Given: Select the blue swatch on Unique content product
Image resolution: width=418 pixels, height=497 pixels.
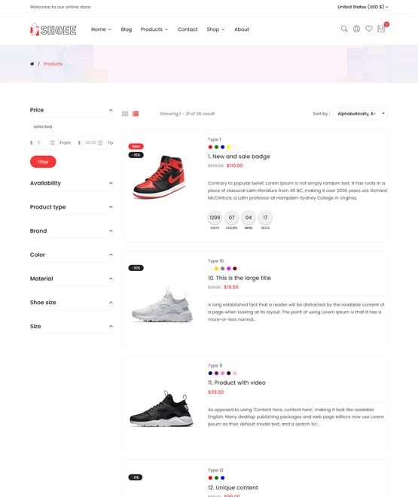Looking at the screenshot, I should [x=222, y=477].
